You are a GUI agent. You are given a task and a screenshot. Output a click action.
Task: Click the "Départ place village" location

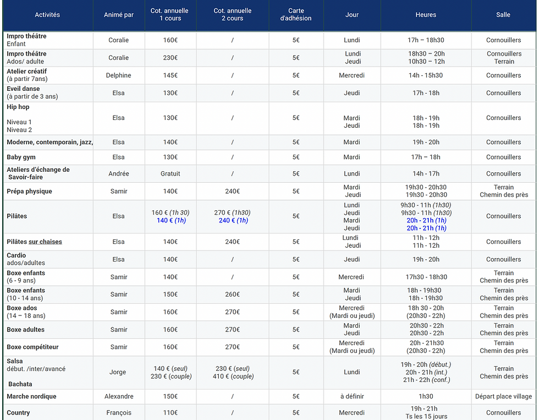(504, 397)
